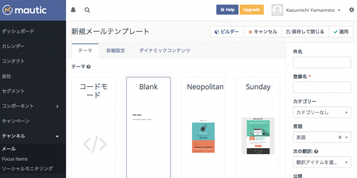
Task: Click the 件名 subject input field
Action: (322, 62)
